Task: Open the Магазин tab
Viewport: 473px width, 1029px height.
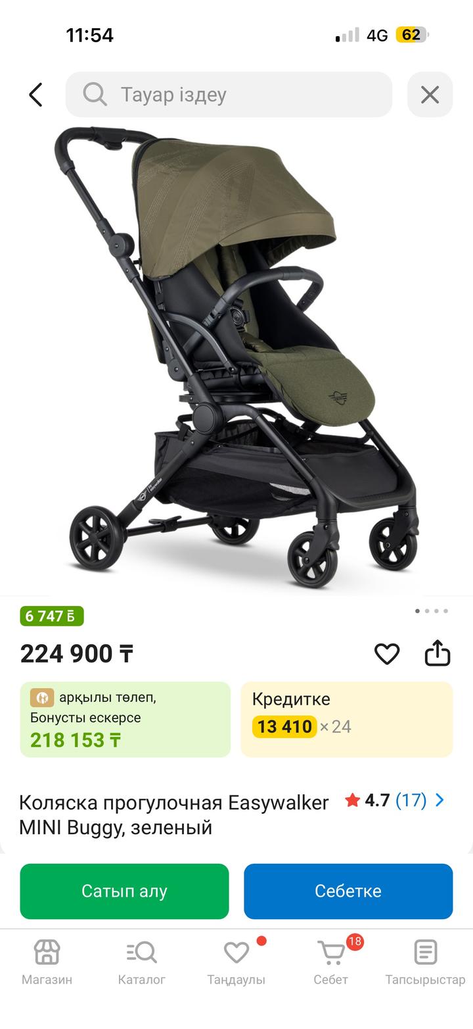Action: 47,962
